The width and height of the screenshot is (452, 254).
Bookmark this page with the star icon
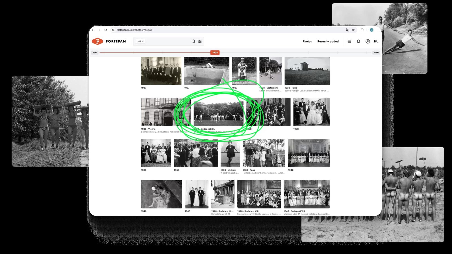(x=353, y=30)
